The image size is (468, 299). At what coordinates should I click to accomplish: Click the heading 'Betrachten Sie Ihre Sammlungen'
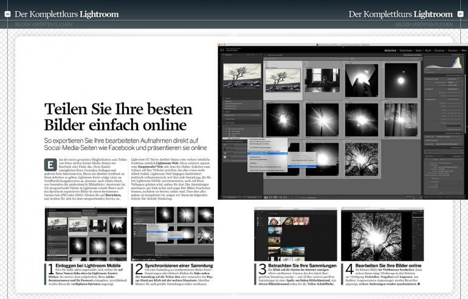302,266
